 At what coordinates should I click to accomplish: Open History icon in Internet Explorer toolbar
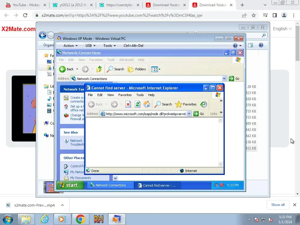point(204,104)
